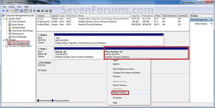Screen dimensions: 215x108
Task: Click the Open folder toolbar icon
Action: (x=42, y=11)
